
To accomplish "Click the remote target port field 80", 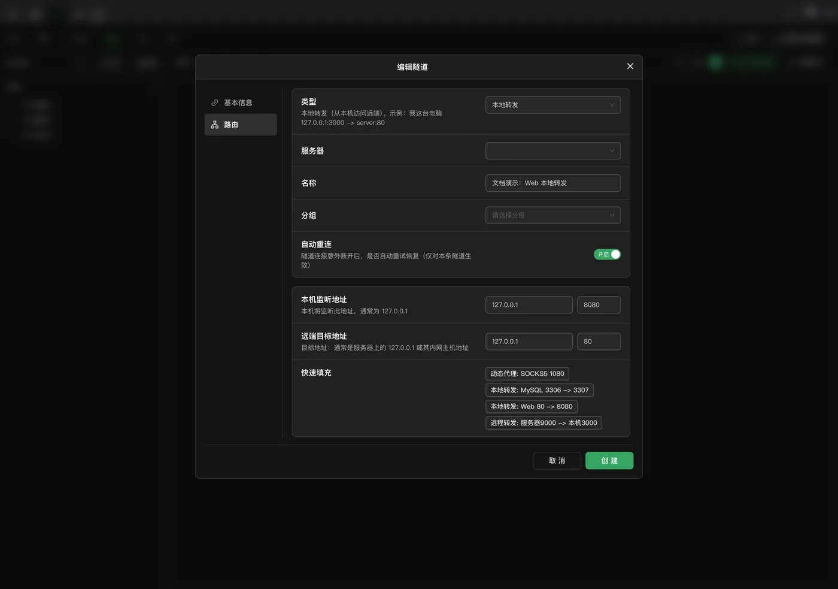I will click(x=599, y=342).
